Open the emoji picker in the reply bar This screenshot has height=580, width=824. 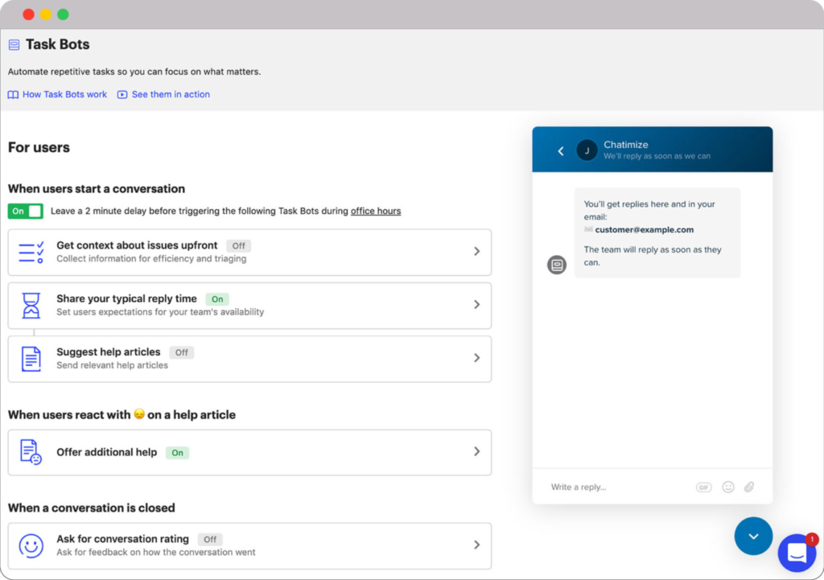(727, 487)
